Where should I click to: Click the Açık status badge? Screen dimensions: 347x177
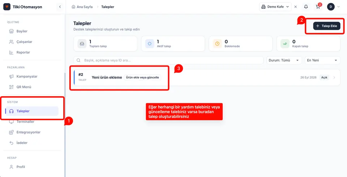coord(324,77)
